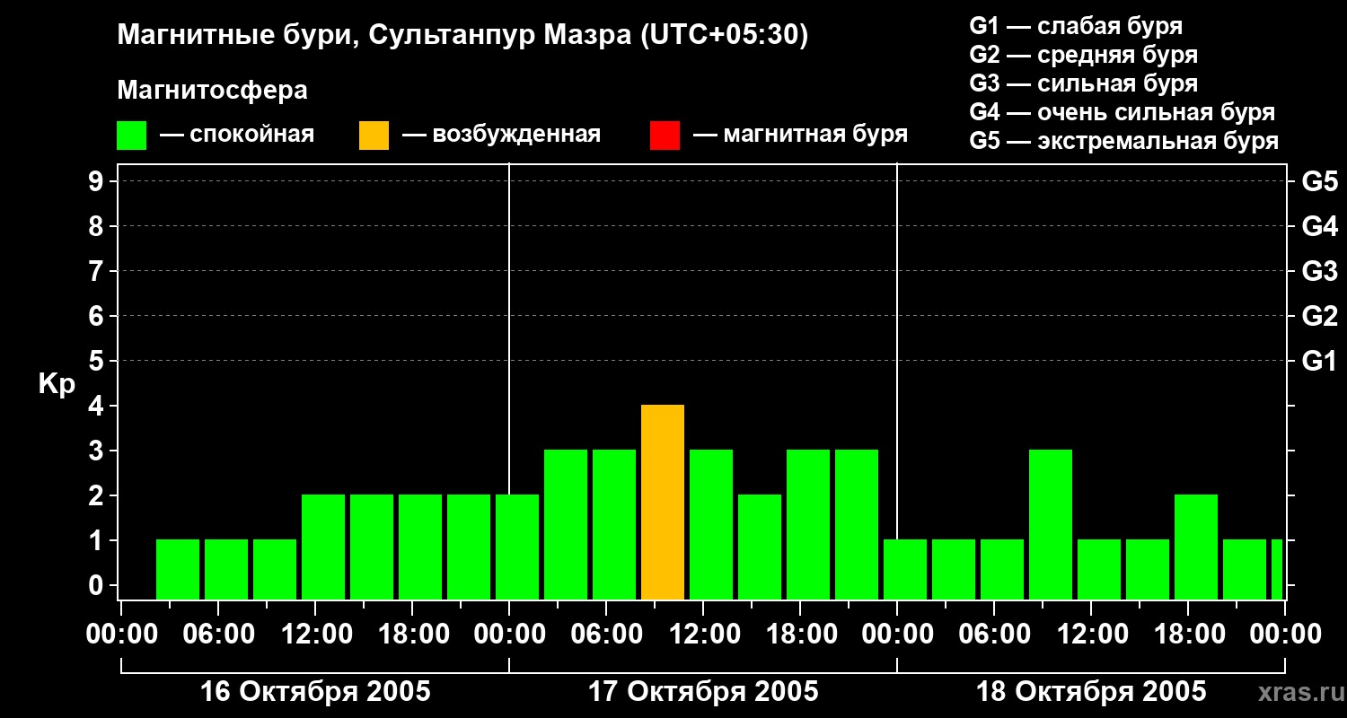Click the "G3 — сильная буря" legend line

point(1084,83)
